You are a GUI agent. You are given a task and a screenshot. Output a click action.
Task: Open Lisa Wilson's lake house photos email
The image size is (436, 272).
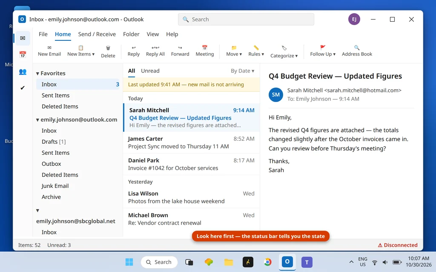192,197
